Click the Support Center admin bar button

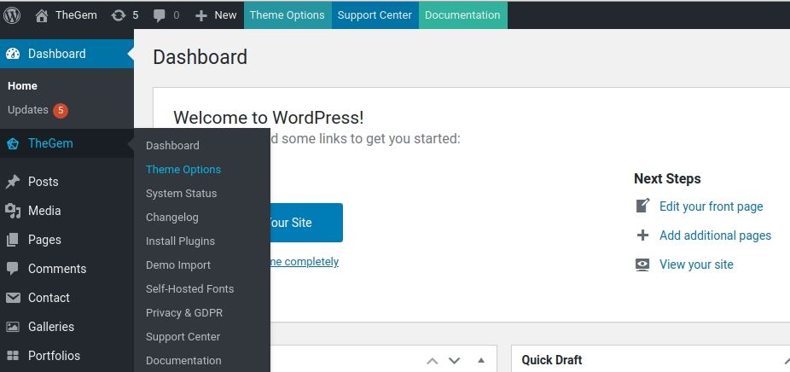(375, 15)
